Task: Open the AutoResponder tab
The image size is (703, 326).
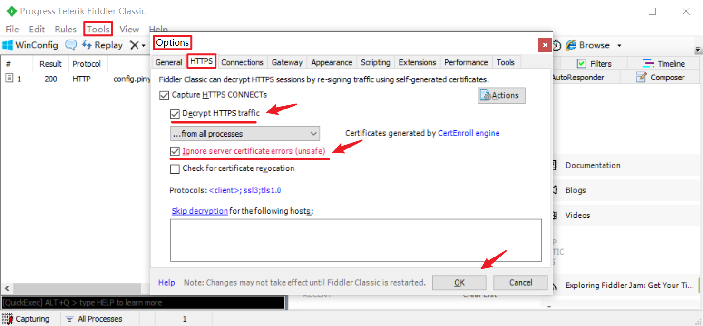Action: [577, 77]
